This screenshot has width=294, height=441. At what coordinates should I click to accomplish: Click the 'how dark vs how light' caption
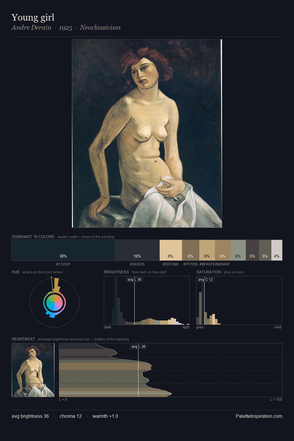point(149,272)
